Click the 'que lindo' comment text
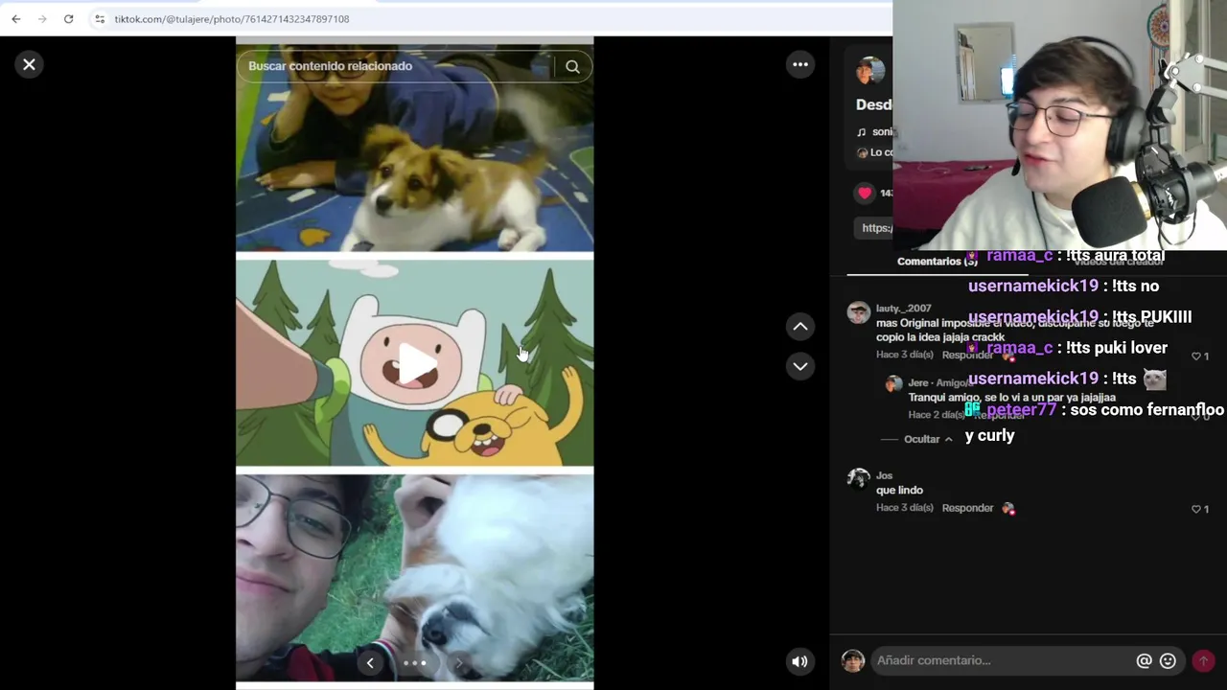This screenshot has width=1227, height=690. (899, 491)
